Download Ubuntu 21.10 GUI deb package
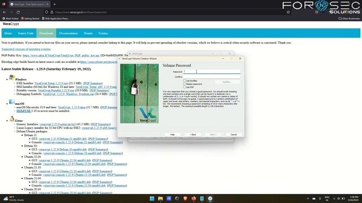This screenshot has height=203, width=362. (x=64, y=171)
